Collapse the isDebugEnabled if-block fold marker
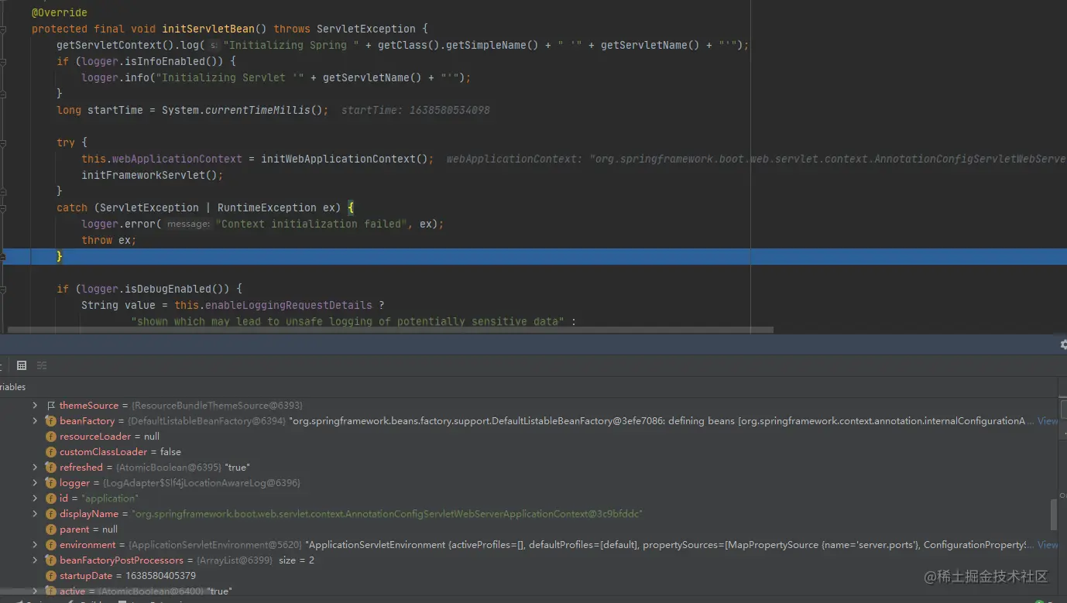1067x603 pixels. tap(3, 289)
